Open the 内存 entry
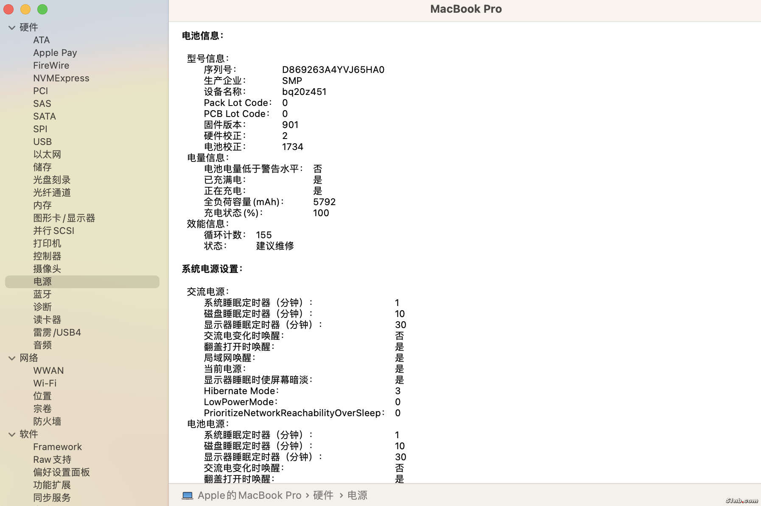This screenshot has height=506, width=761. 42,206
